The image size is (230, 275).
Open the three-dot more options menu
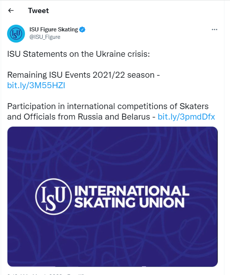[x=214, y=30]
